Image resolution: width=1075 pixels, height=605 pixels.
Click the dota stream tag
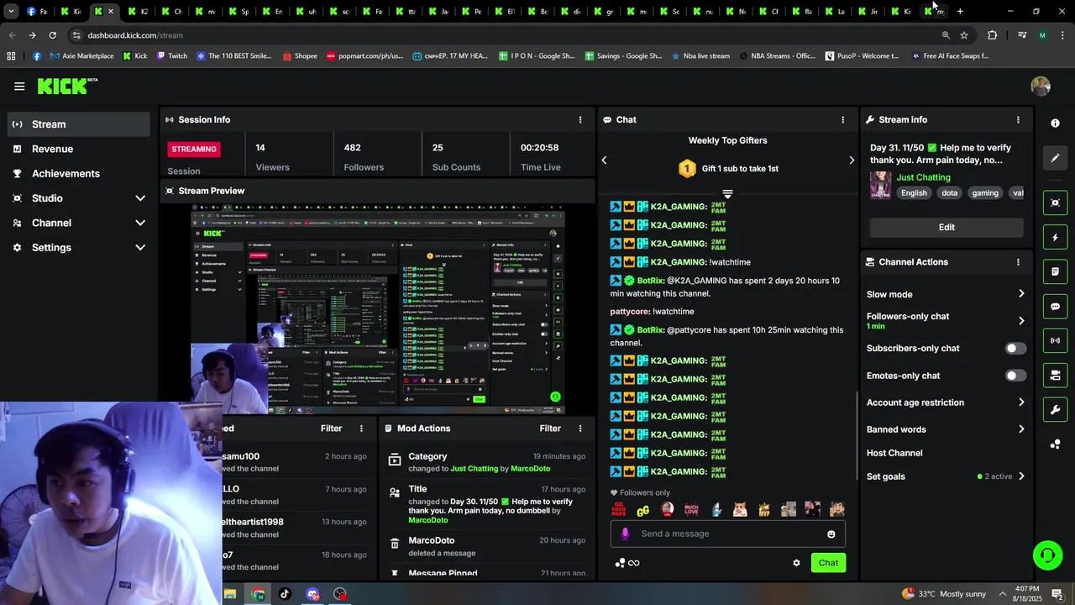(x=949, y=193)
